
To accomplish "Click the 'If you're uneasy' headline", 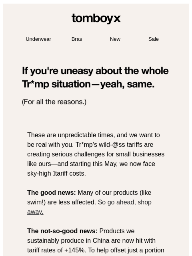I will (95, 71).
